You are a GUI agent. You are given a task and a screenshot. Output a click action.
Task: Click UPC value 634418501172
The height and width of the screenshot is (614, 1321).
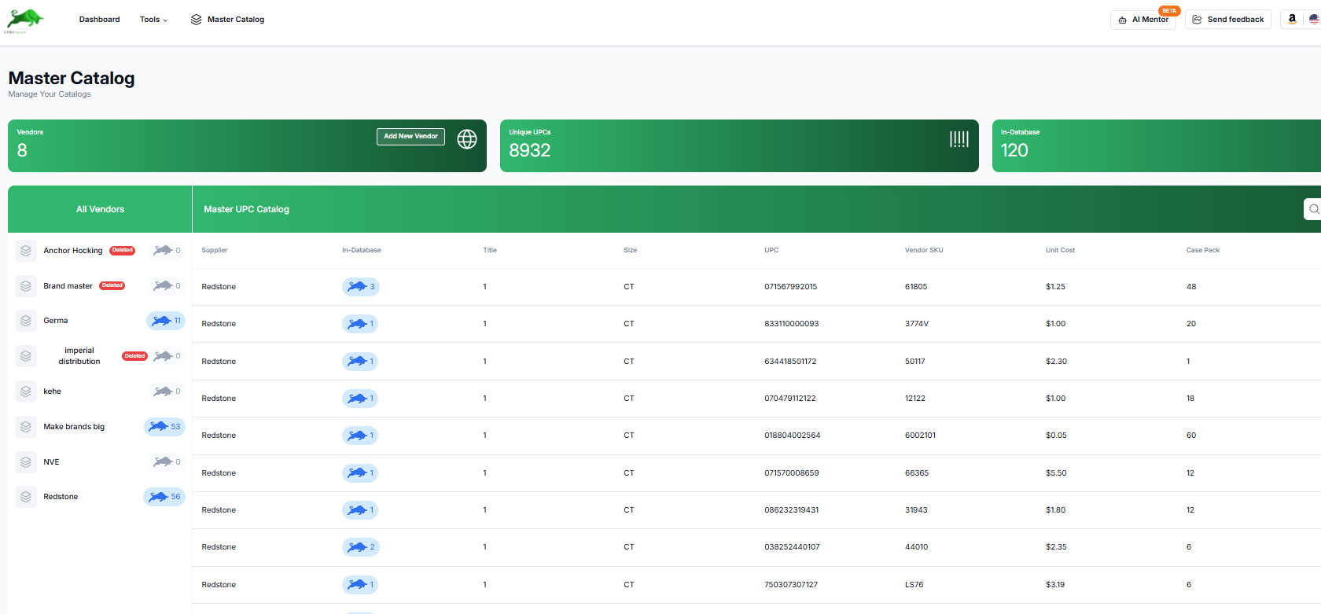pos(790,362)
